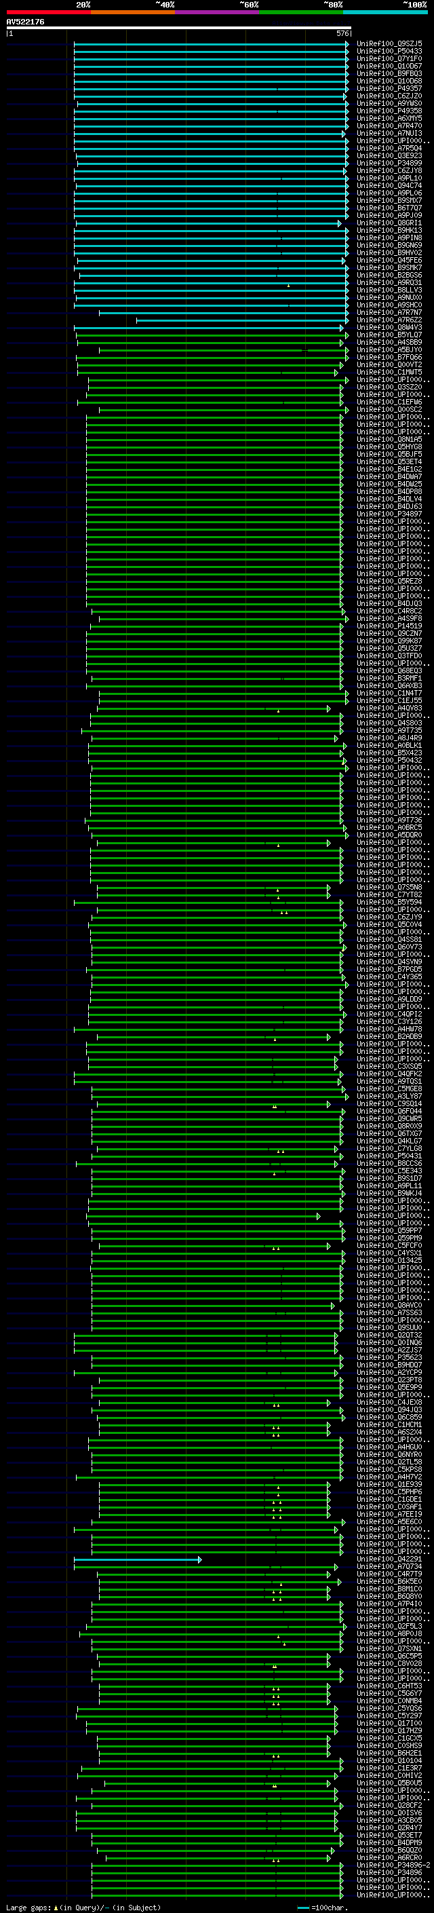Image resolution: width=434 pixels, height=1913 pixels.
Task: Click hit label UniRef100_B3RMF1
Action: coord(389,678)
